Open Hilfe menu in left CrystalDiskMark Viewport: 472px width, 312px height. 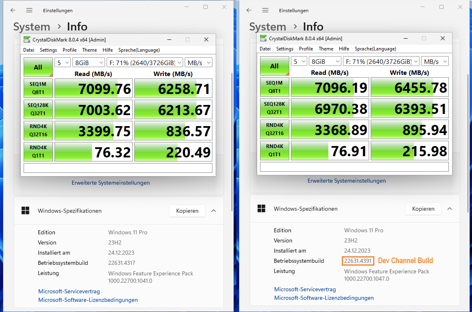(x=107, y=50)
